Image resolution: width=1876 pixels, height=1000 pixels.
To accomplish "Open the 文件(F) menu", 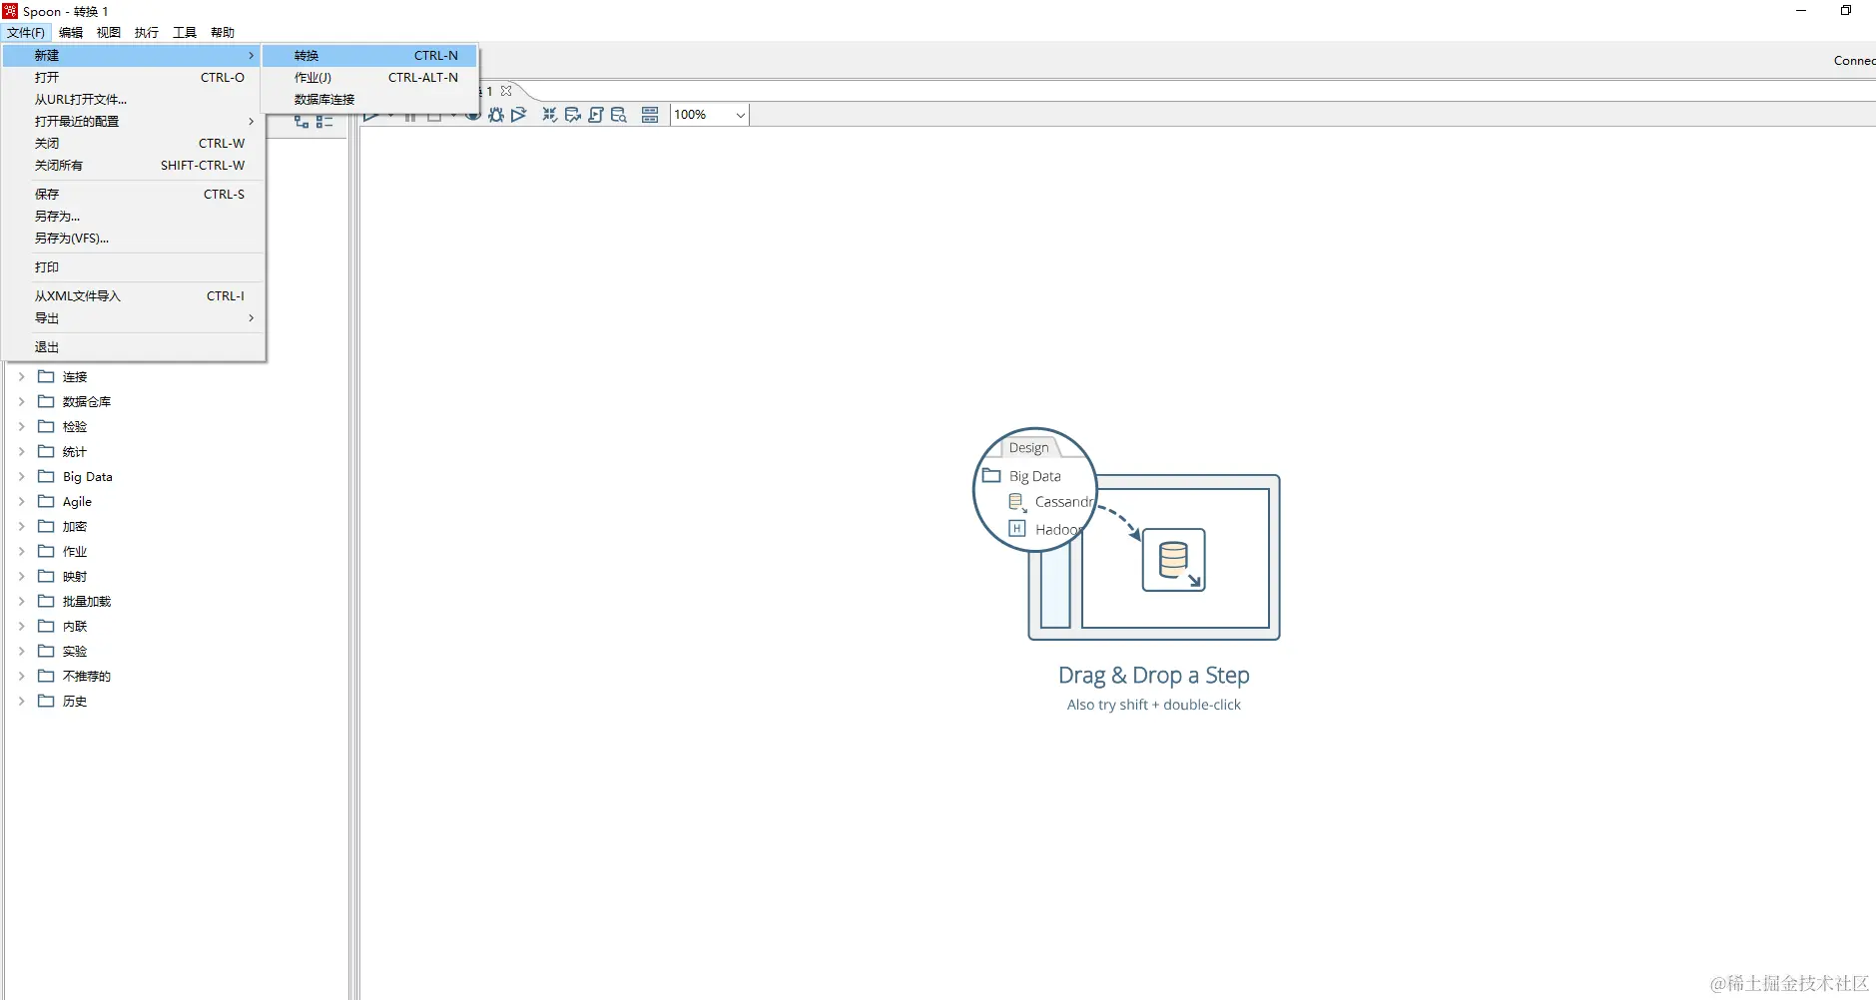I will [x=26, y=33].
